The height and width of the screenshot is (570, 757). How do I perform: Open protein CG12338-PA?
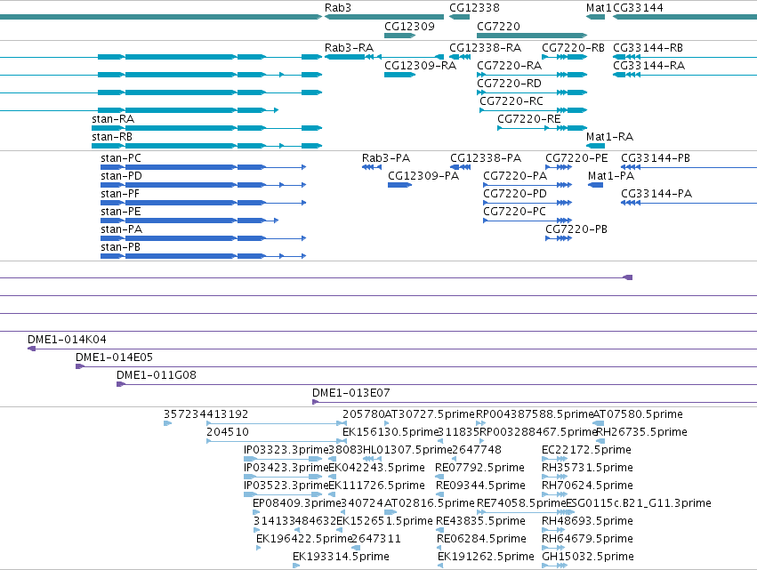pyautogui.click(x=486, y=157)
